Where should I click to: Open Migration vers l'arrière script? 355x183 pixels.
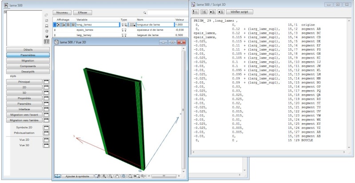click(24, 120)
